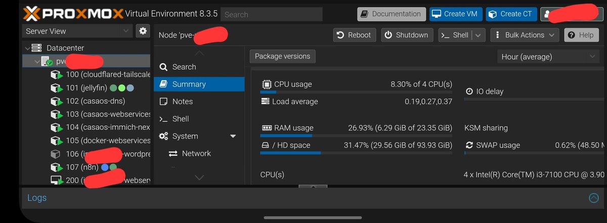Click Create CT button
607x223 pixels.
point(511,14)
